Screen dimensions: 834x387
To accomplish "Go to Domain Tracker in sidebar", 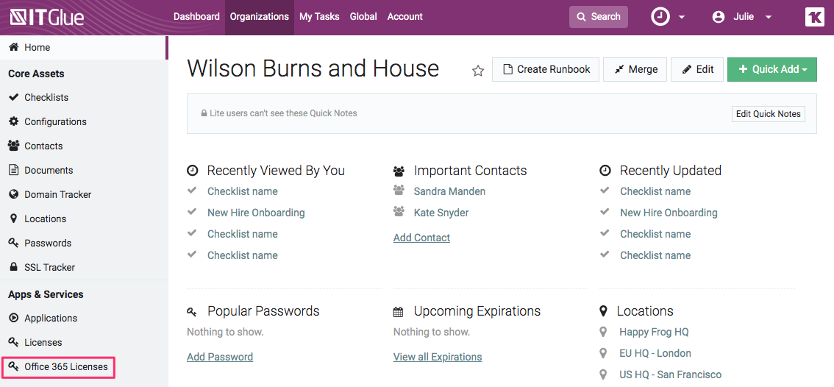I will (x=57, y=194).
